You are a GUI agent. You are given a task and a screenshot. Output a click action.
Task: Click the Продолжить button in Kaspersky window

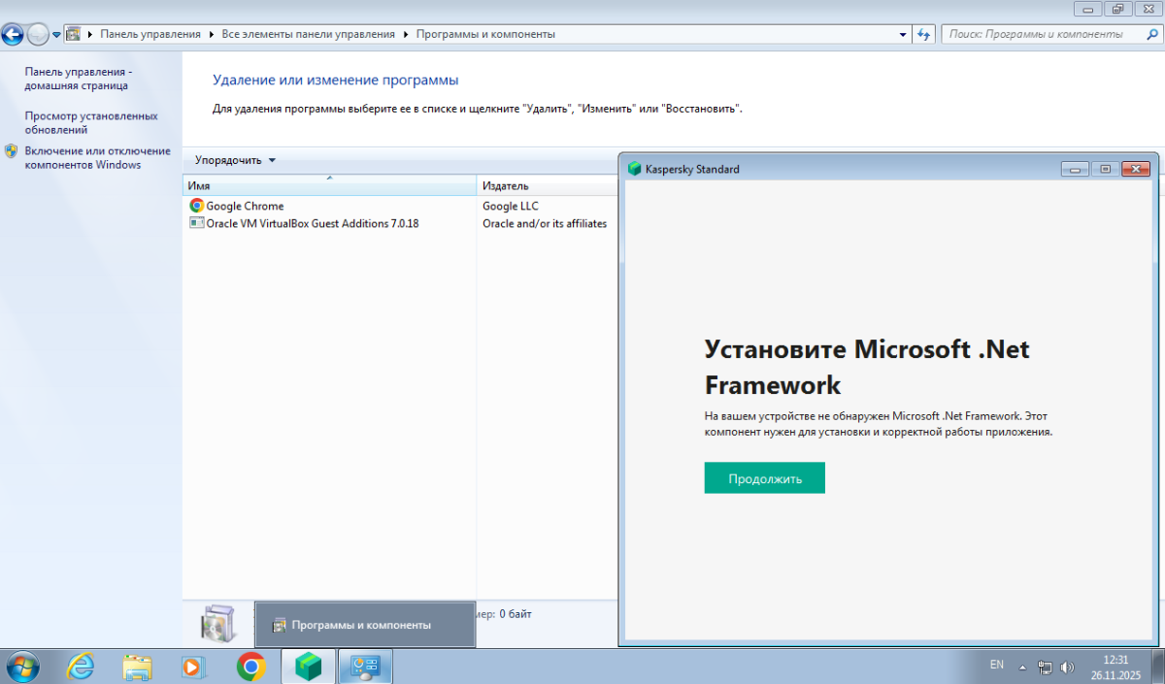tap(764, 477)
